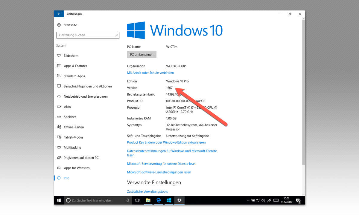This screenshot has height=215, width=359.
Task: Click the Produkt-ID label
Action: [135, 101]
